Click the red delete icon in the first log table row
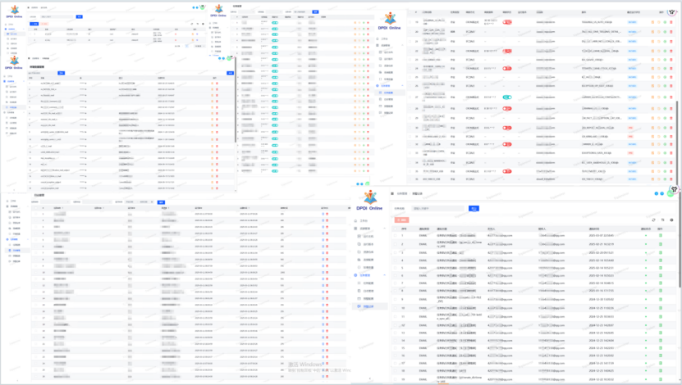This screenshot has height=385, width=682. pyautogui.click(x=327, y=214)
